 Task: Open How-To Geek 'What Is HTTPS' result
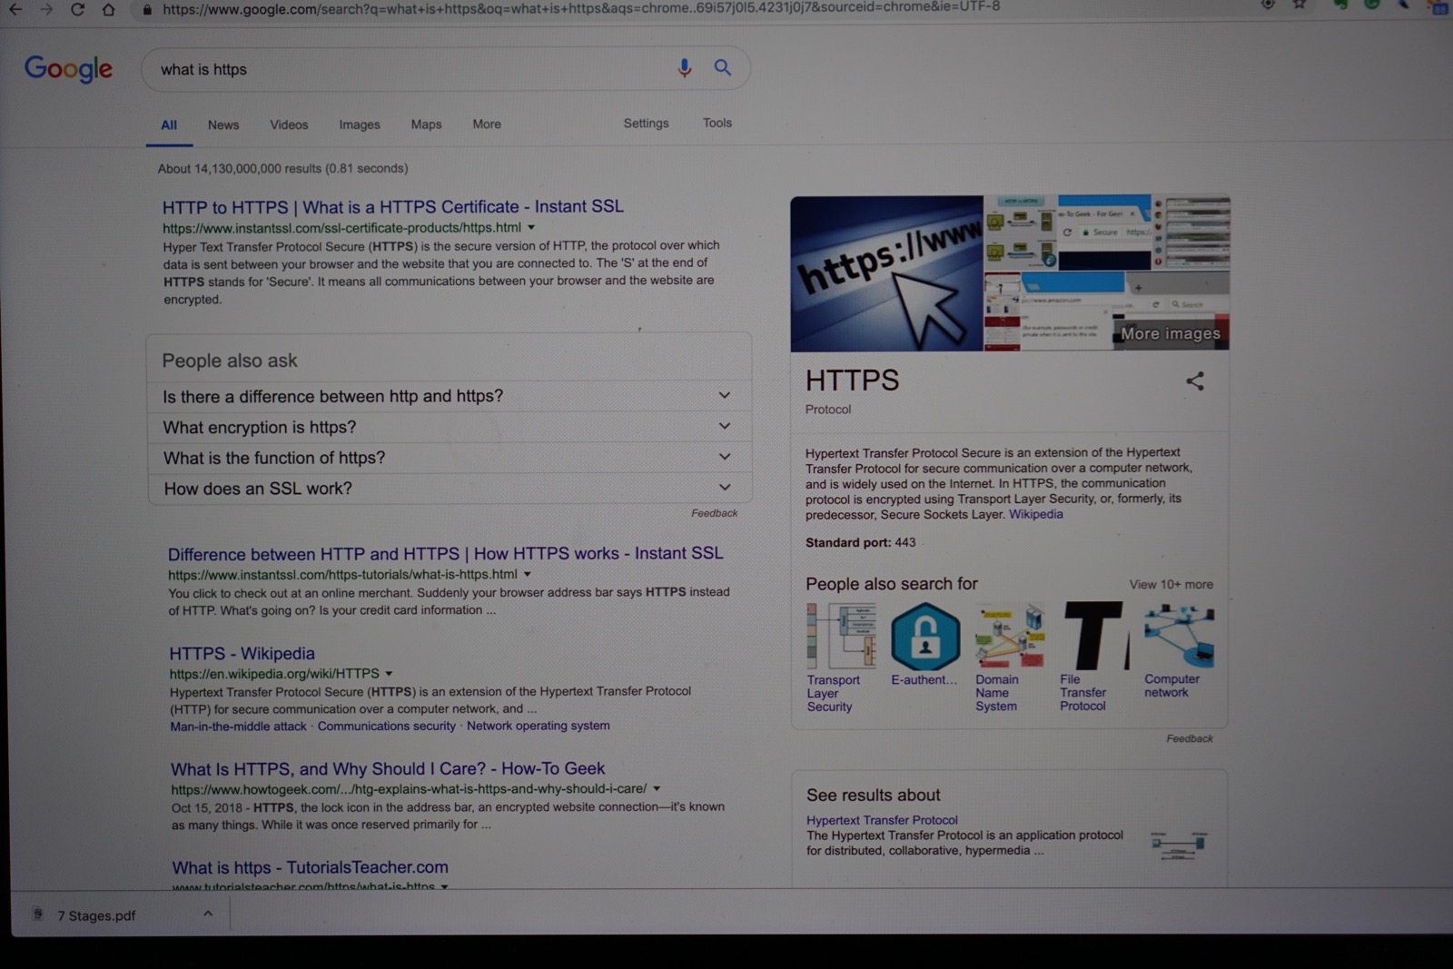388,769
